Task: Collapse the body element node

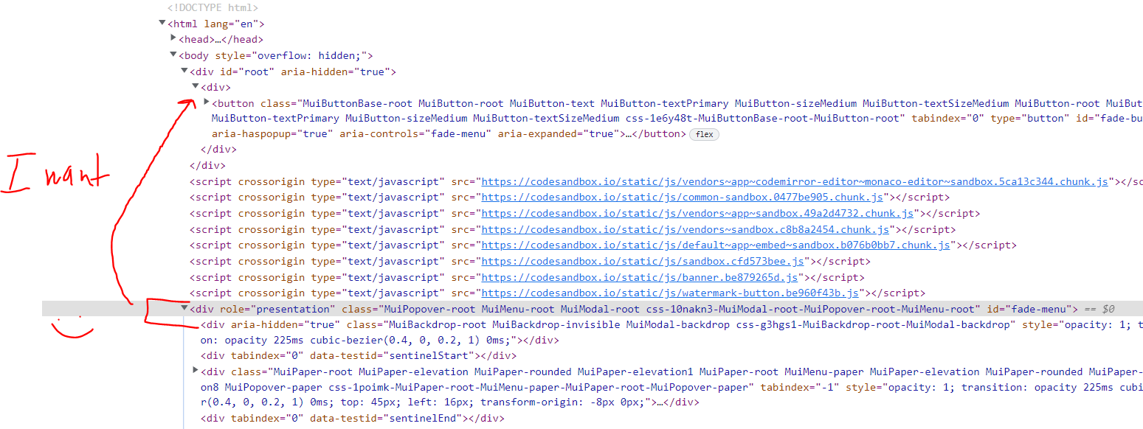Action: 173,55
